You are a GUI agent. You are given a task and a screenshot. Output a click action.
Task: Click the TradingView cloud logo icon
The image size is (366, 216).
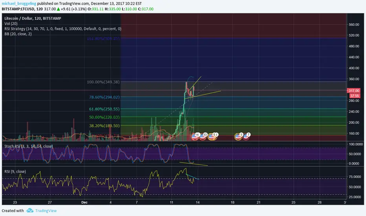[x=29, y=211]
